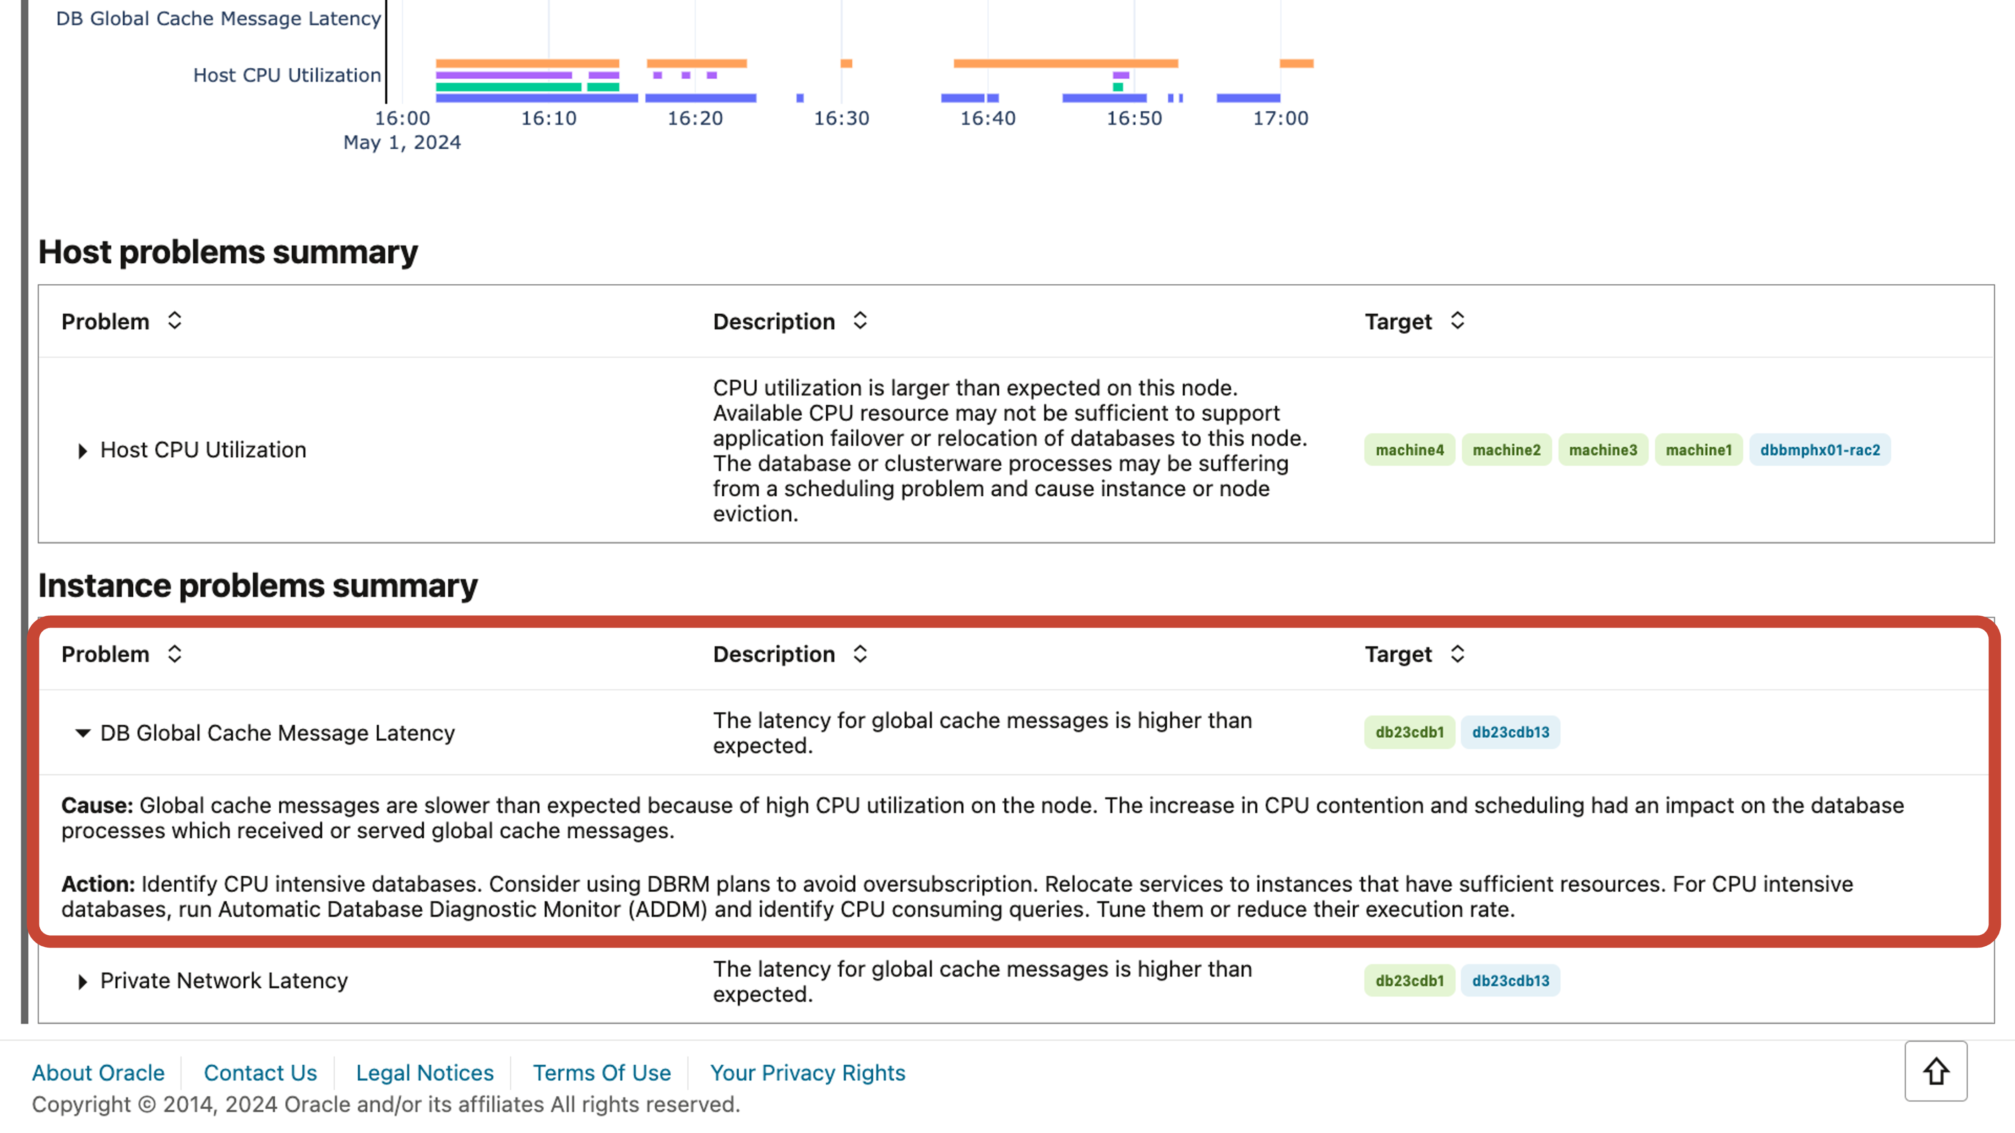Sort the Problem column in Host problems summary
This screenshot has width=2015, height=1133.
point(174,320)
